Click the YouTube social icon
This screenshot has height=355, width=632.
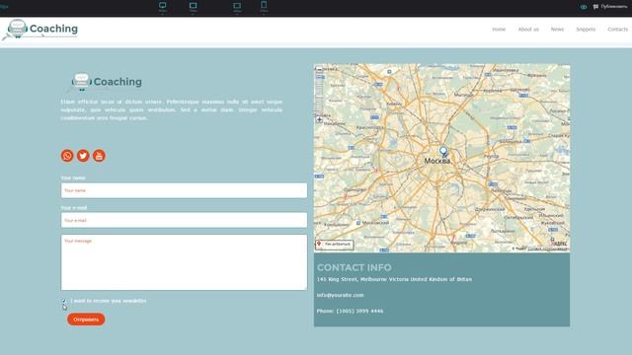[99, 156]
